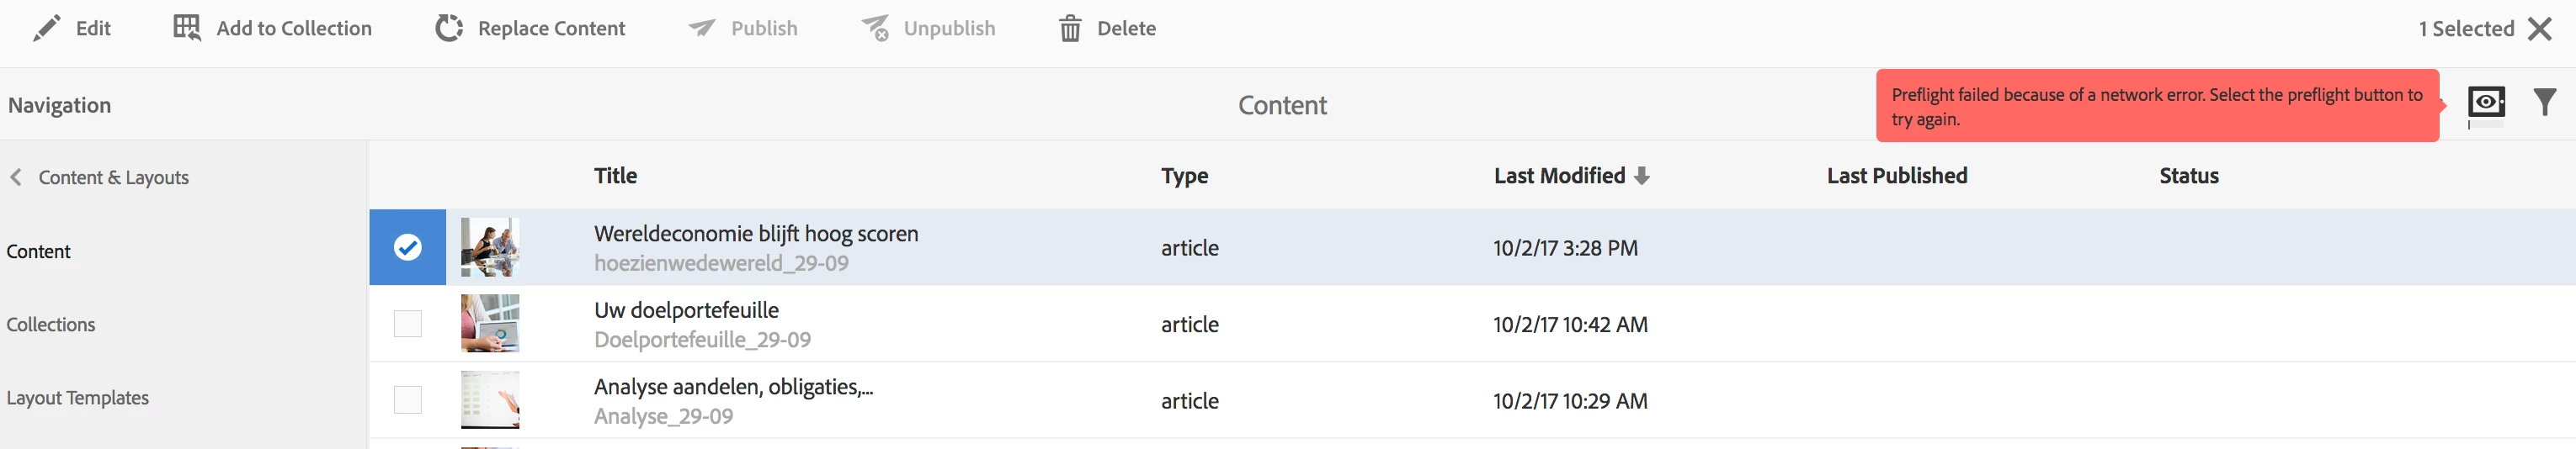Image resolution: width=2576 pixels, height=449 pixels.
Task: Uncheck the selected Wereldeconomie article checkbox
Action: click(407, 247)
